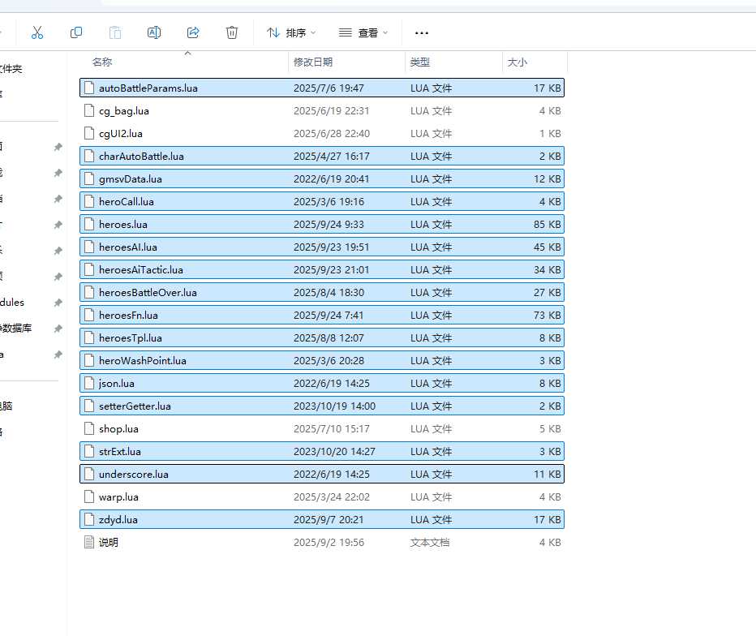Sort by the 修改日期 column header
756x636 pixels.
(313, 62)
